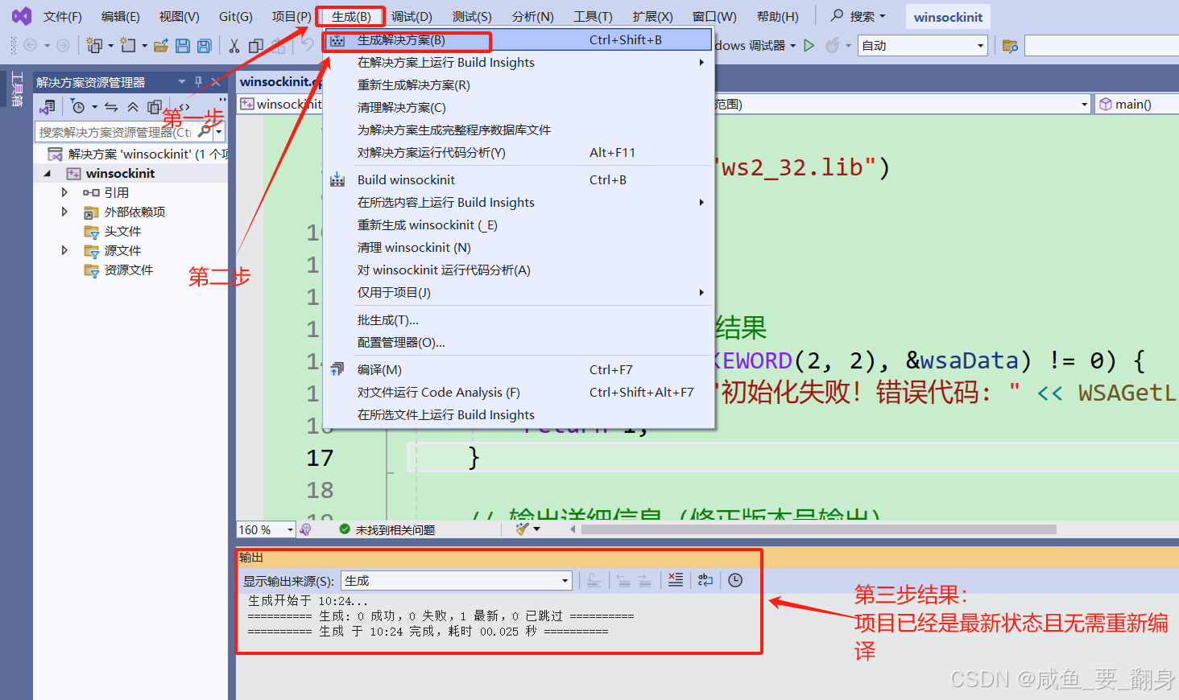The width and height of the screenshot is (1179, 700).
Task: Toggle word wrap in Output panel
Action: tap(705, 580)
